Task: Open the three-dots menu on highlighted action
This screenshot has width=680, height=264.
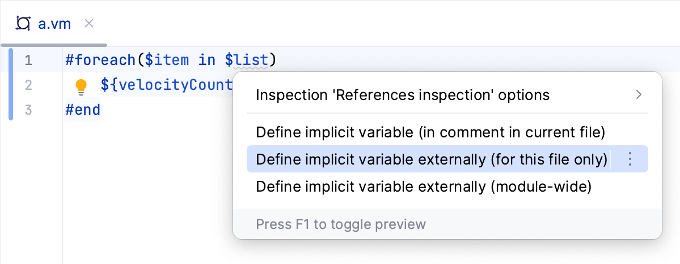Action: [630, 159]
